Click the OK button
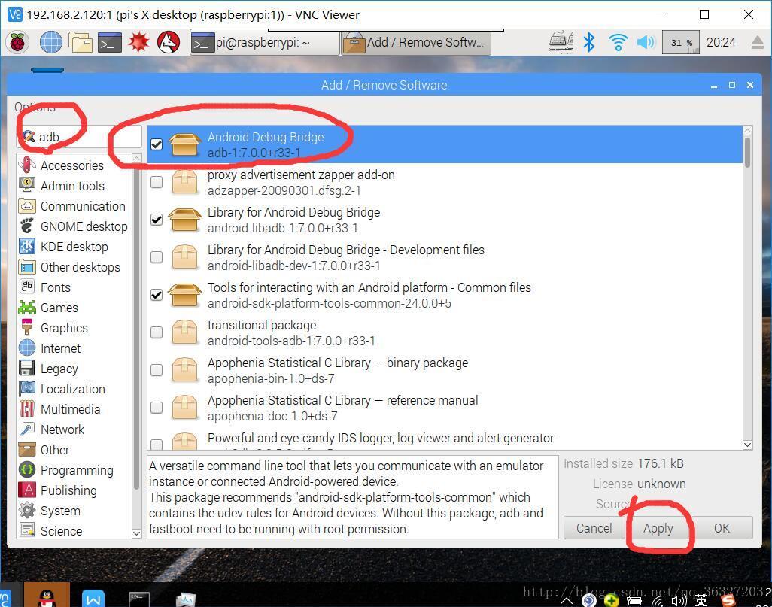The image size is (772, 607). click(x=722, y=528)
